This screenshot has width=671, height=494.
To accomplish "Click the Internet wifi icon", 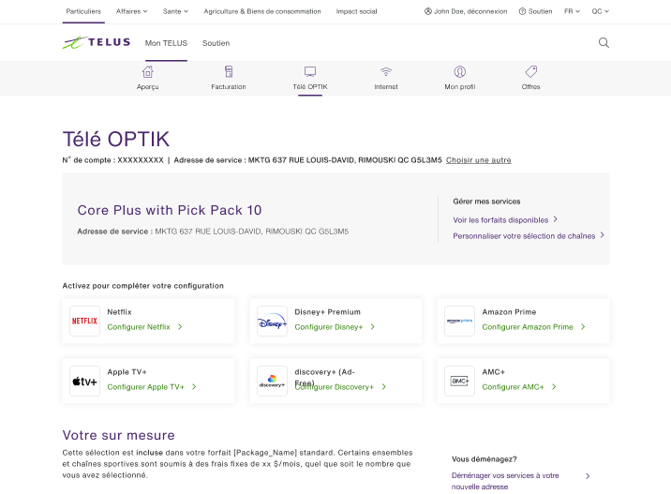I will [386, 71].
